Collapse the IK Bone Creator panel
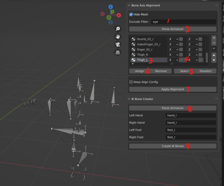 pyautogui.click(x=129, y=99)
